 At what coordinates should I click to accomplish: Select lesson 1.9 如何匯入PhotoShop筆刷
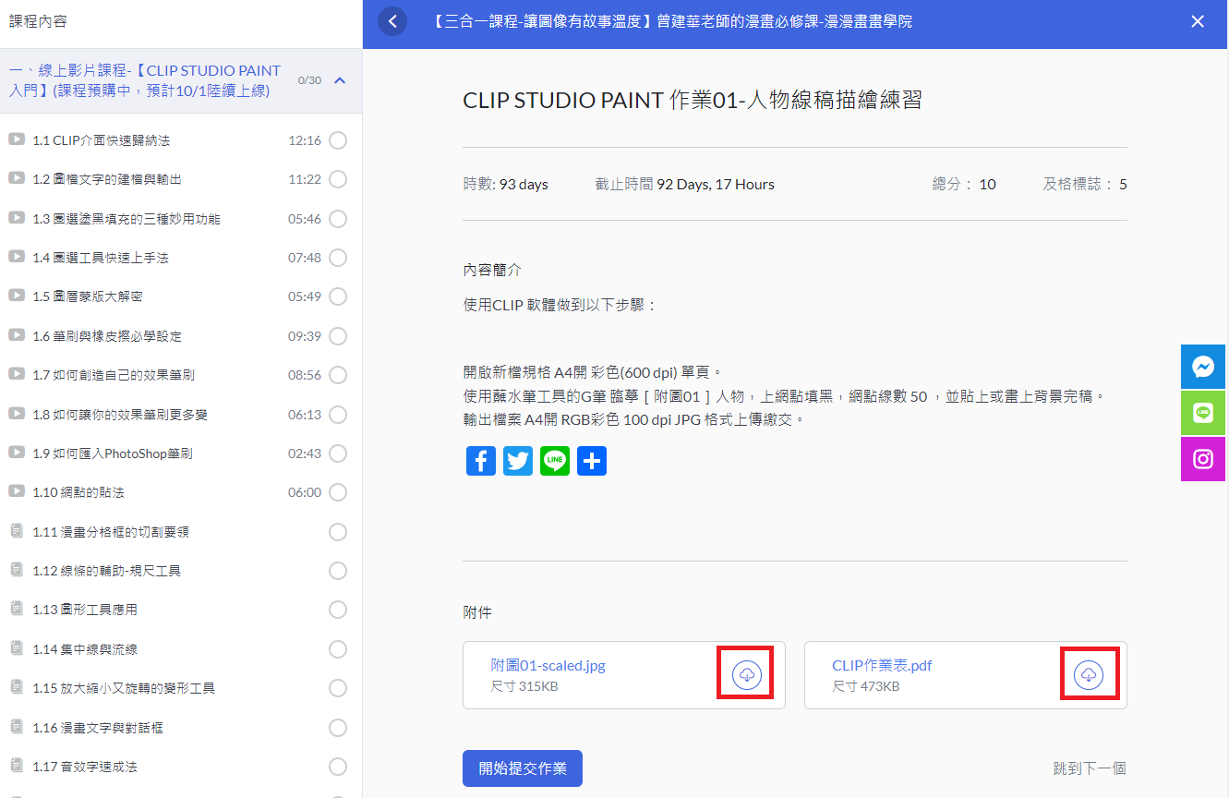113,453
